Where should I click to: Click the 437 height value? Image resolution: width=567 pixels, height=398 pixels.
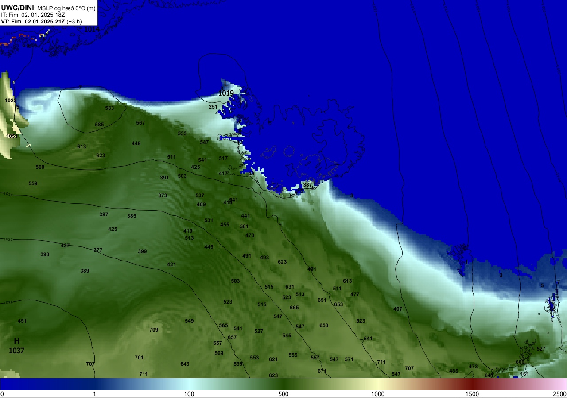pos(65,246)
